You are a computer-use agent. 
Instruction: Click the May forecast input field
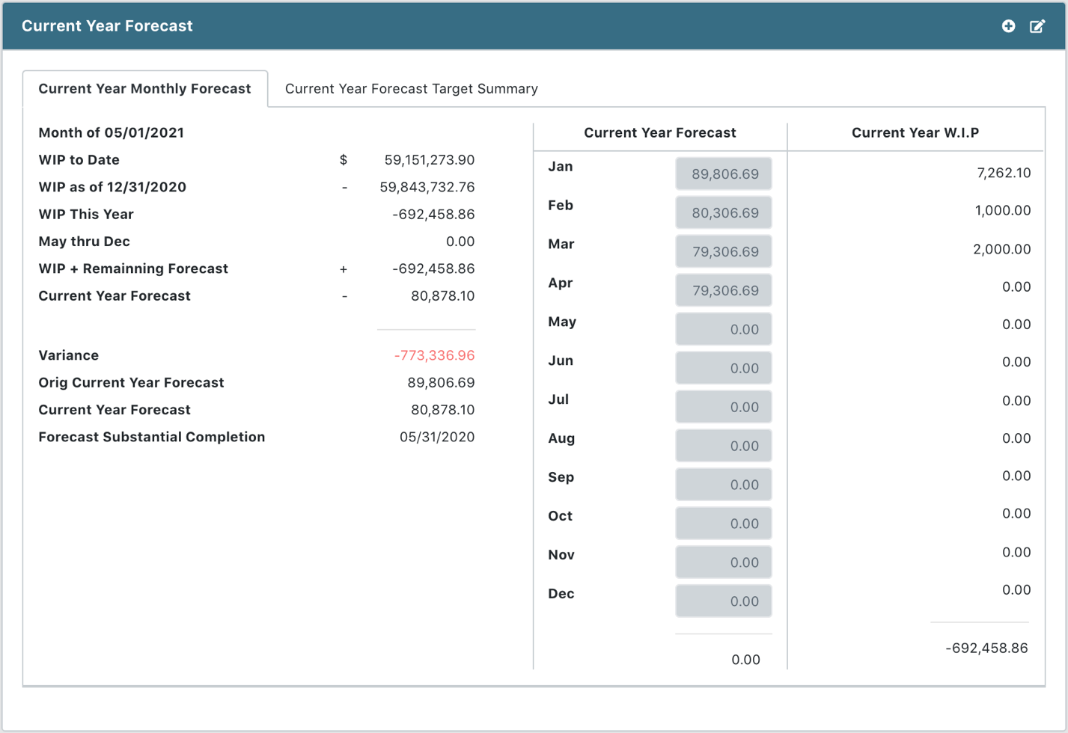724,329
